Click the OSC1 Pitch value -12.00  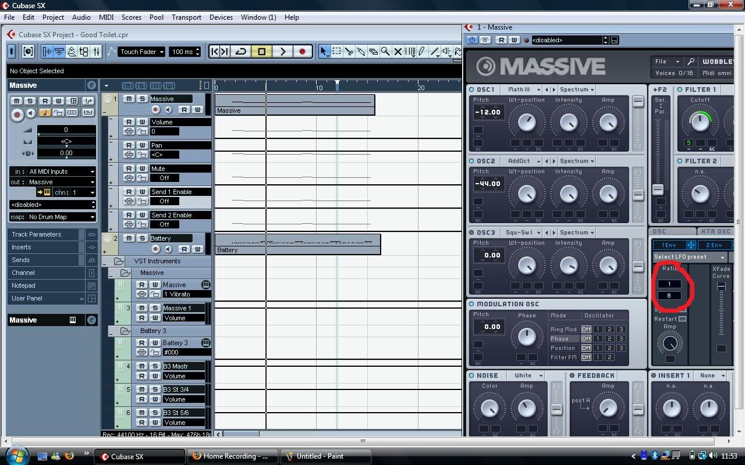click(x=488, y=112)
